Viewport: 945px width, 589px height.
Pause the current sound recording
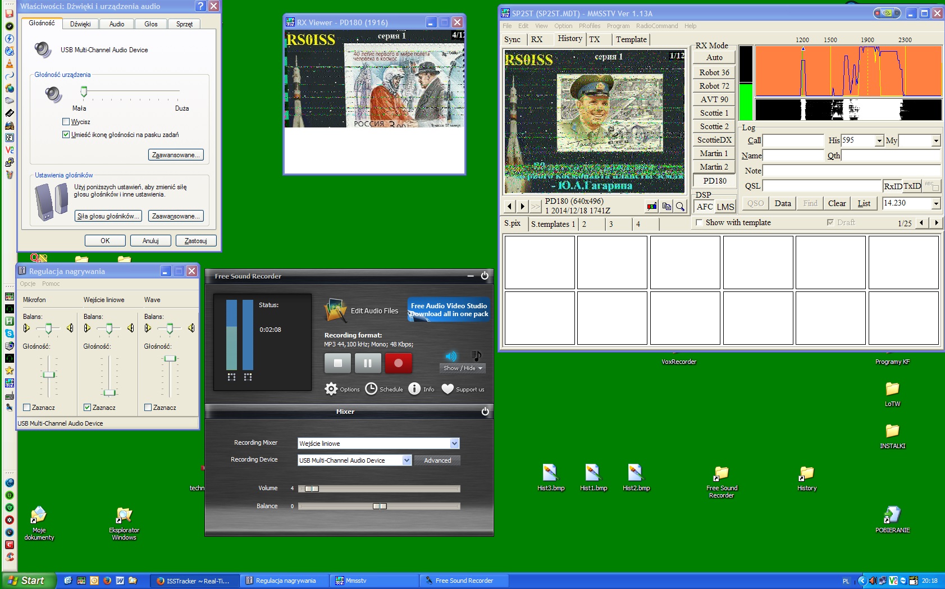pyautogui.click(x=368, y=363)
